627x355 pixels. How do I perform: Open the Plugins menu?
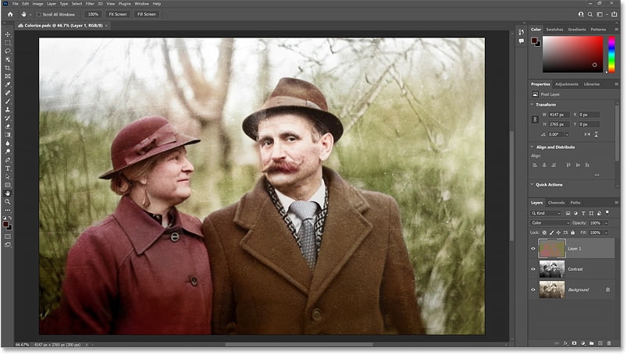[125, 4]
